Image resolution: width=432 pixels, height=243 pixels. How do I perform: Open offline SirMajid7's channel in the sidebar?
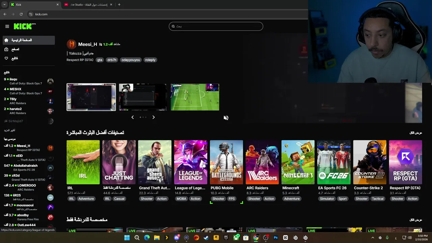29,121
